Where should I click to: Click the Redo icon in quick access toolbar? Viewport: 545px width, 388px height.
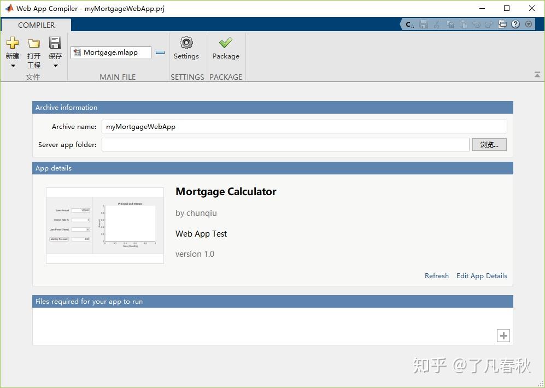[x=489, y=24]
